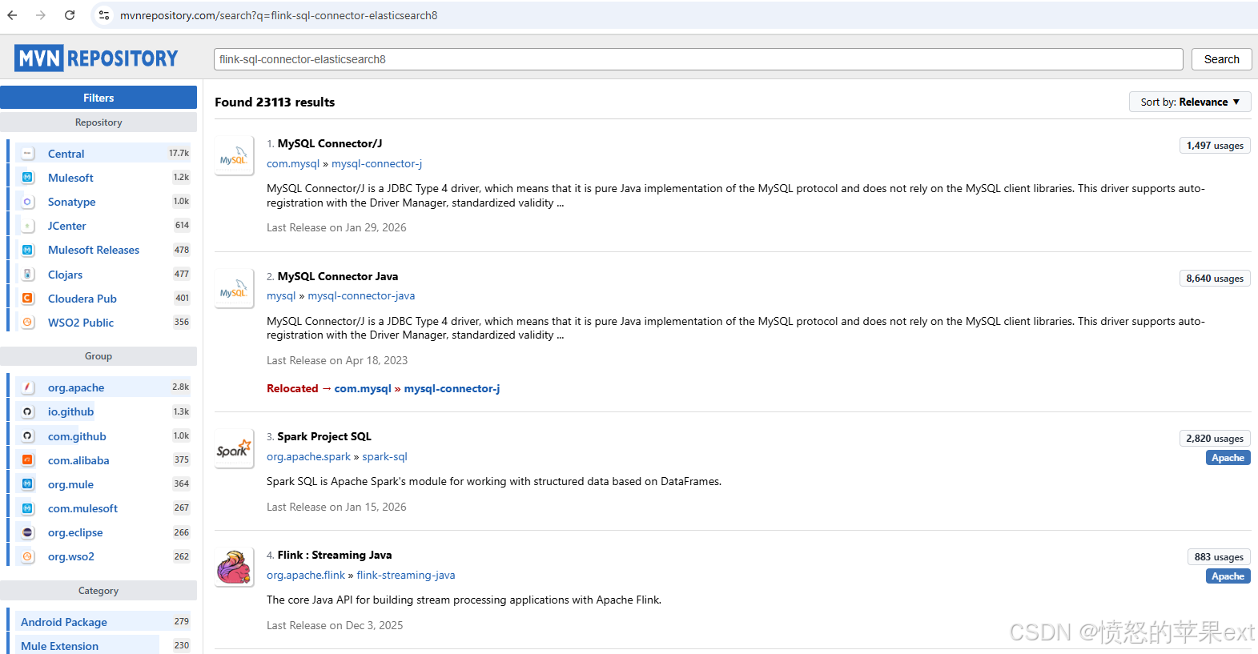The image size is (1258, 654).
Task: Filter by com.alibaba group
Action: (x=78, y=460)
